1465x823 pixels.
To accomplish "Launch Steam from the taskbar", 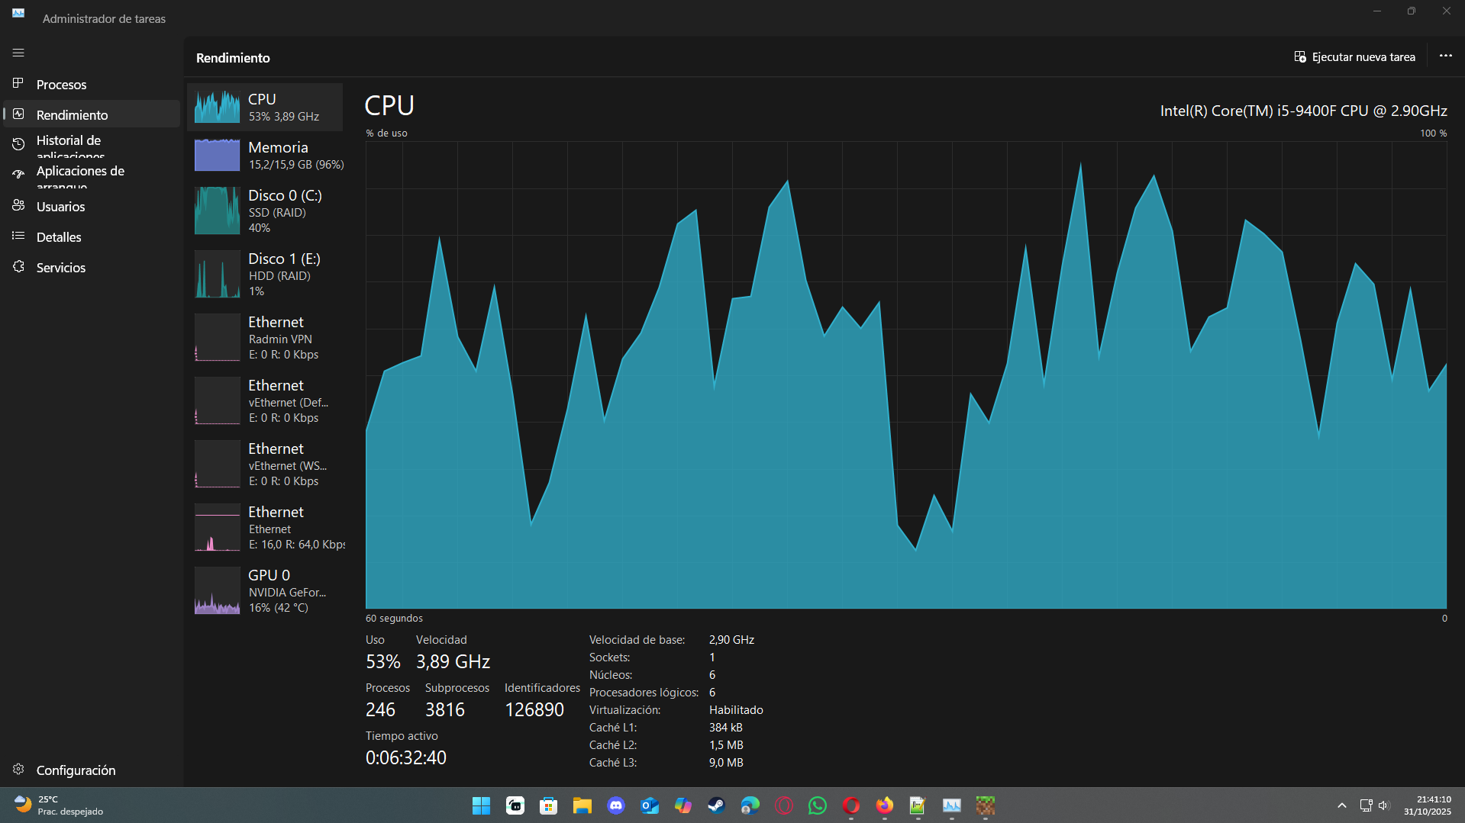I will coord(717,805).
